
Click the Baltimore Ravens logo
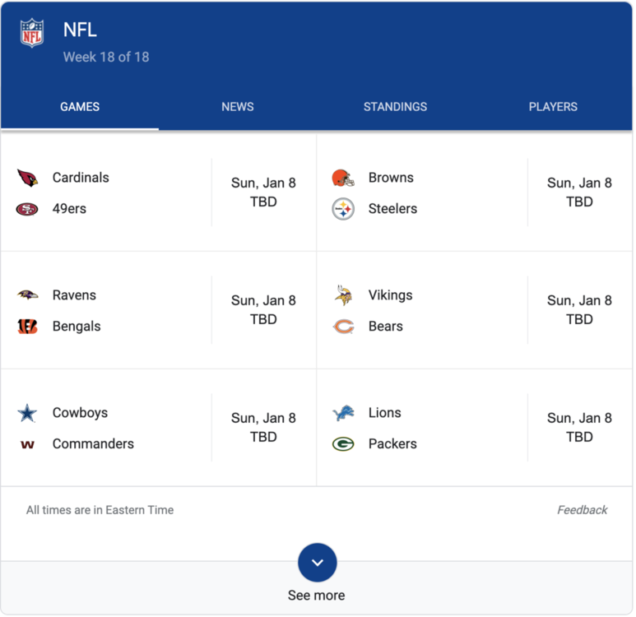[x=27, y=295]
